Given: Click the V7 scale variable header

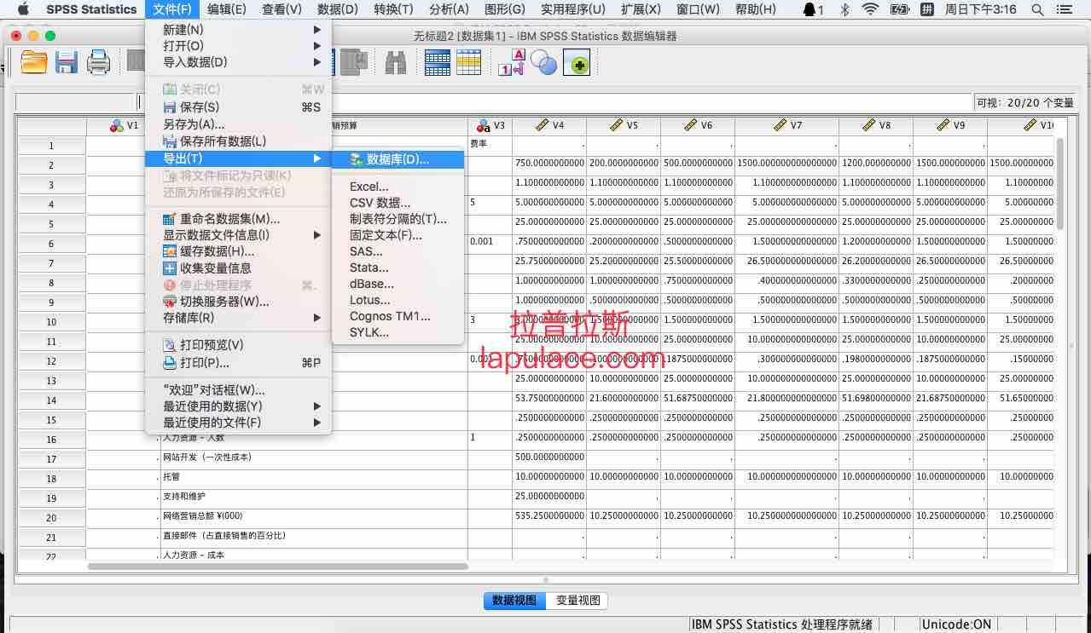Looking at the screenshot, I should coord(787,125).
